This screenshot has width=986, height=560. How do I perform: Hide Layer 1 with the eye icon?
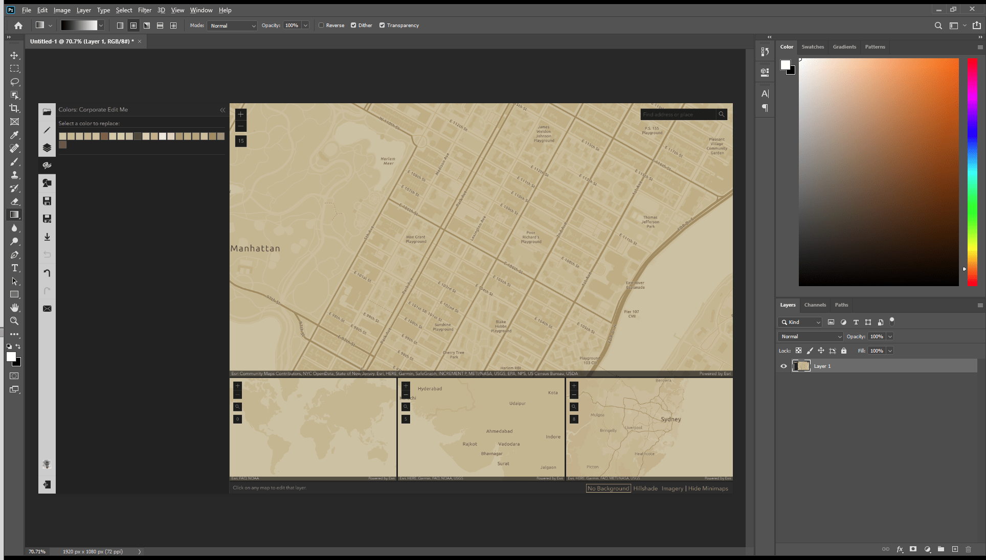coord(783,366)
